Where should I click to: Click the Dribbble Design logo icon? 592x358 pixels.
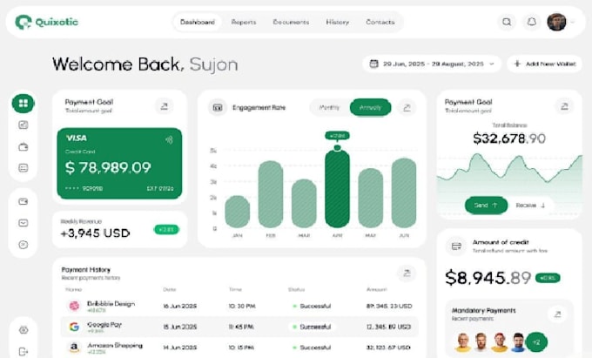pyautogui.click(x=74, y=306)
